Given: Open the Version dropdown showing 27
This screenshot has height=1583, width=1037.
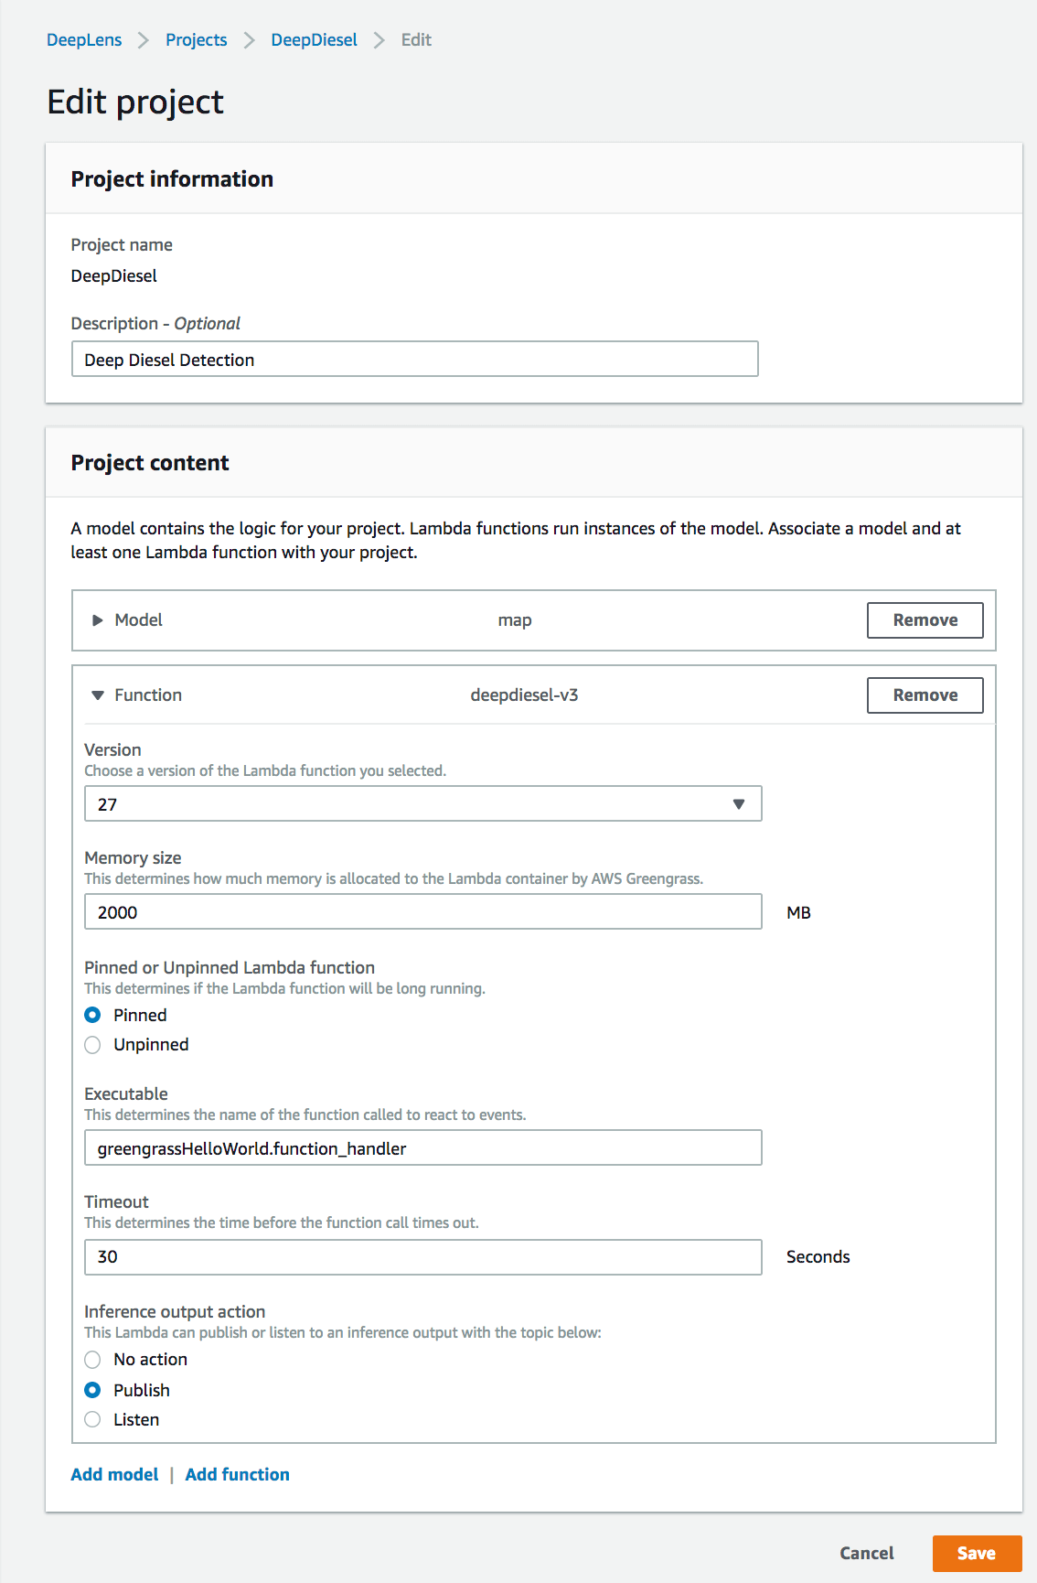Looking at the screenshot, I should (x=422, y=804).
